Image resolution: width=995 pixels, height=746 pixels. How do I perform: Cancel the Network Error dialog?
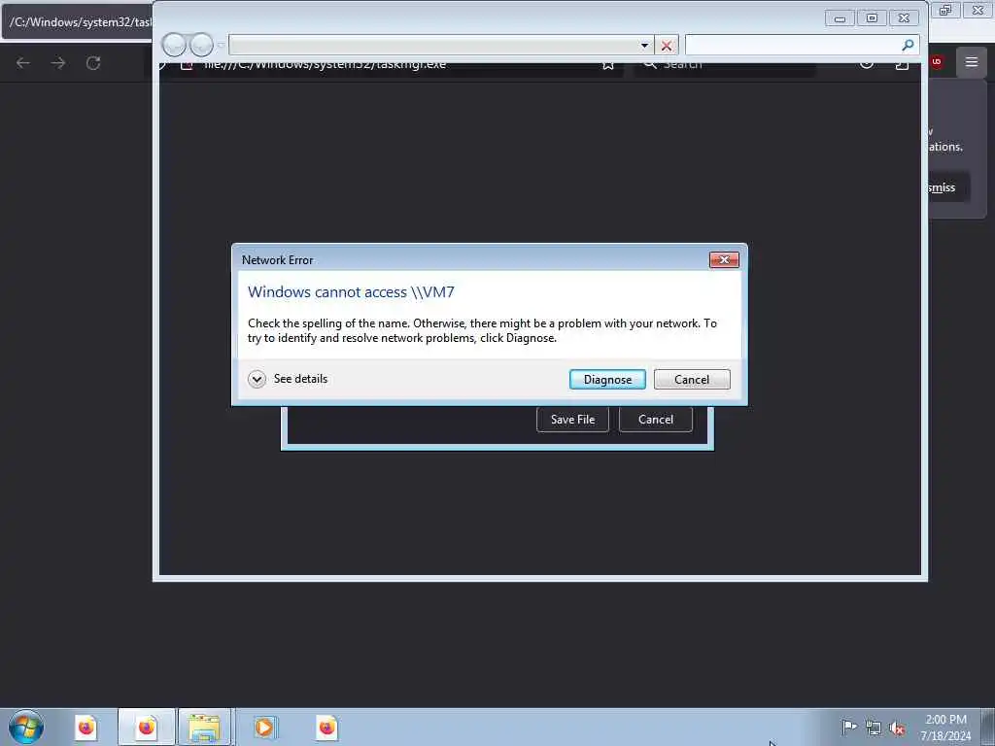click(x=692, y=380)
